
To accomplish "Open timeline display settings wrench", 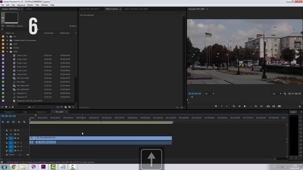I will coord(24,122).
